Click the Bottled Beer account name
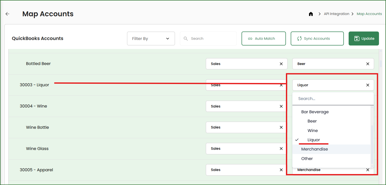 point(38,64)
